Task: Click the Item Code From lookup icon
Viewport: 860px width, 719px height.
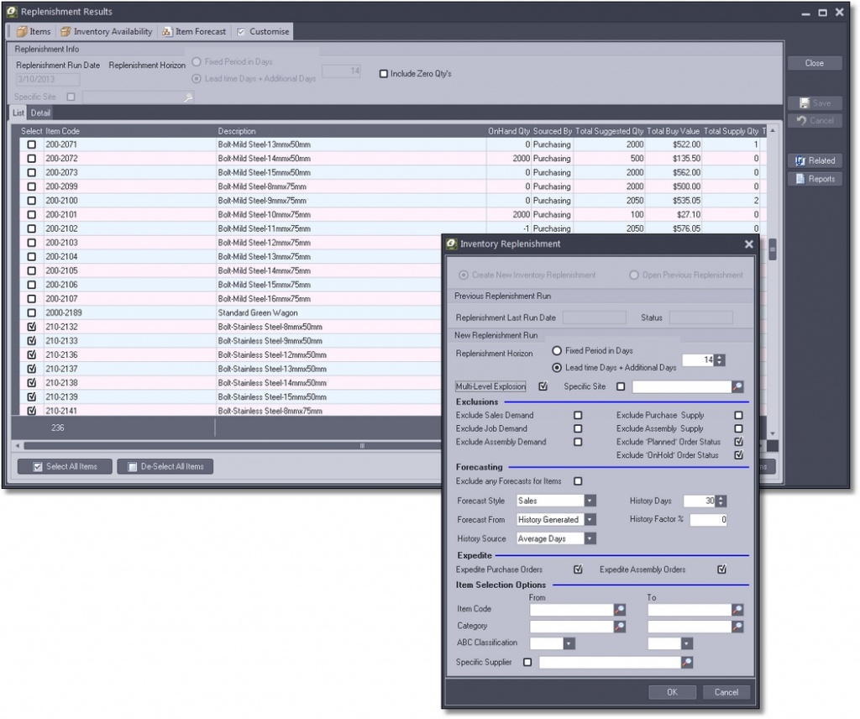Action: [620, 609]
